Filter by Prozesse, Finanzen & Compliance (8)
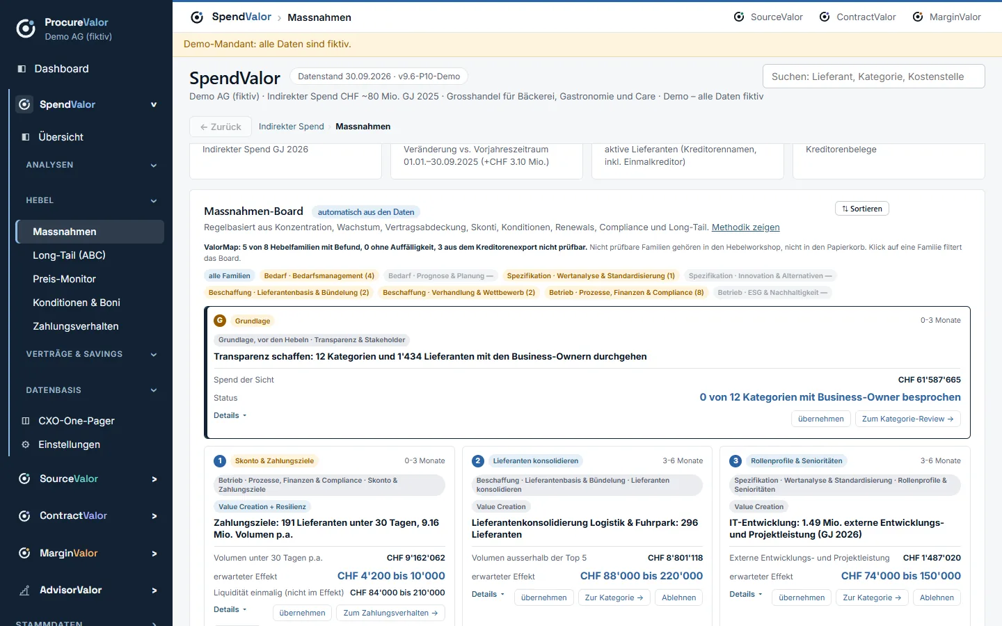The width and height of the screenshot is (1002, 626). point(626,293)
